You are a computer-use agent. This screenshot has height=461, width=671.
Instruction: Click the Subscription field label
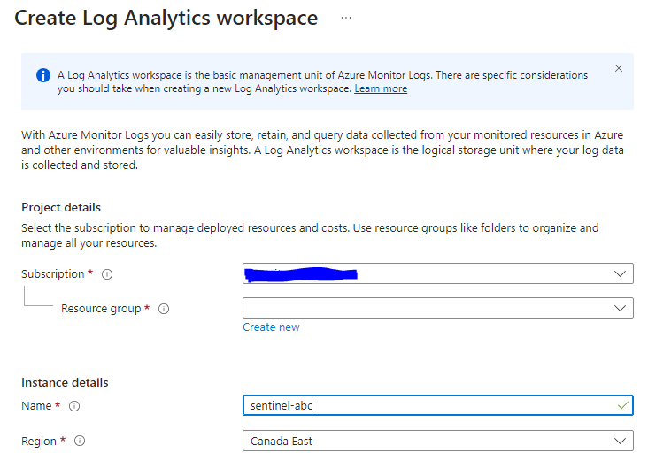coord(53,274)
